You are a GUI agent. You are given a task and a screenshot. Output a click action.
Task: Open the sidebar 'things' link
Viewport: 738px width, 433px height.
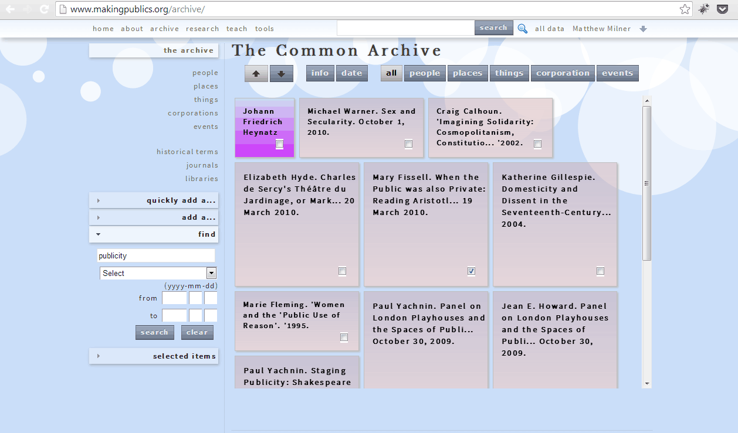tap(206, 100)
